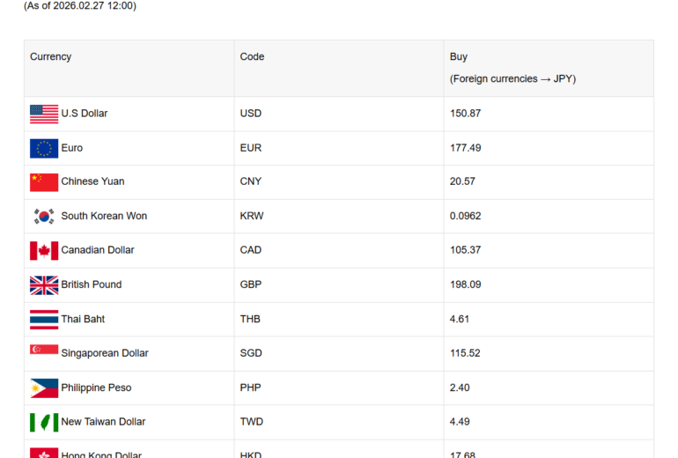Click the 198.09 British Pound rate
678x458 pixels.
click(x=465, y=284)
